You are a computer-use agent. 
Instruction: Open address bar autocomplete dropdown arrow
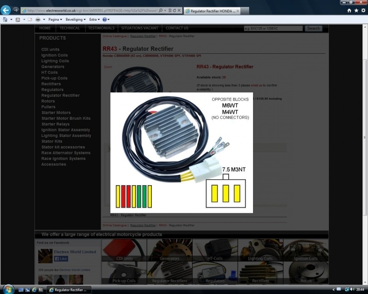pos(165,11)
